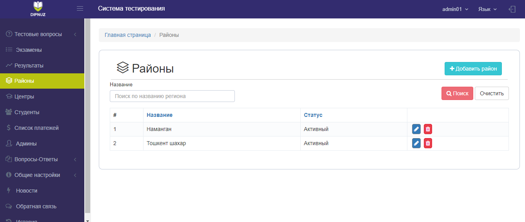Click the lightning icon beside Новости
Viewport: 525px width, 222px height.
point(9,191)
